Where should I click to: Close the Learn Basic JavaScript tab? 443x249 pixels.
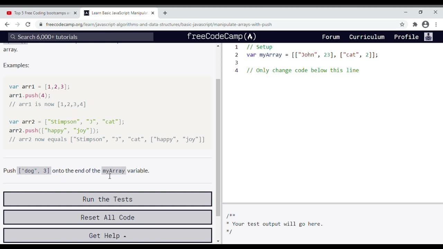153,13
